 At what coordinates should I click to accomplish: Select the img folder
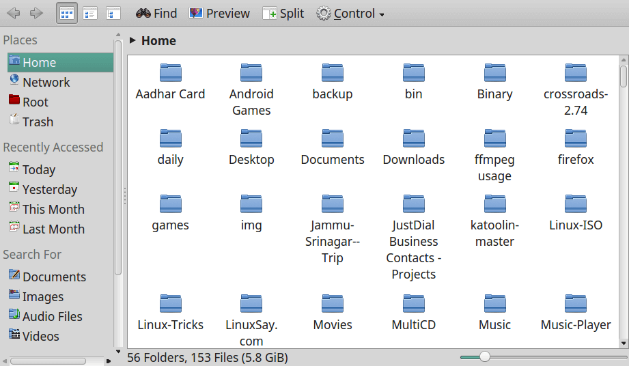[x=251, y=213]
